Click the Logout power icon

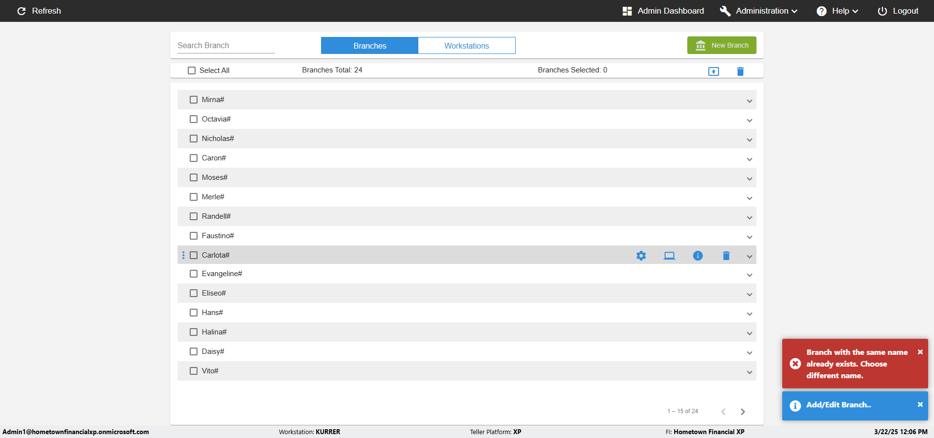[882, 11]
